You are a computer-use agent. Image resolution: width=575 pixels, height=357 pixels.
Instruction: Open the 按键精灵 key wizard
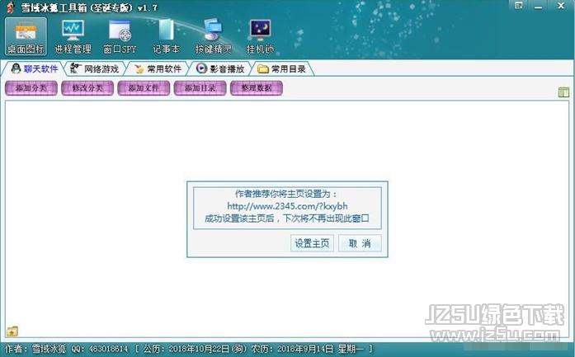pos(214,36)
